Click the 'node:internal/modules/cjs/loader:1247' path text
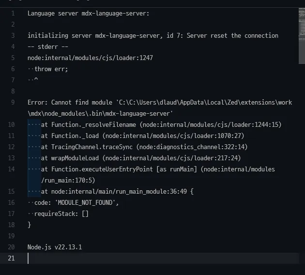This screenshot has width=305, height=275. coord(90,58)
